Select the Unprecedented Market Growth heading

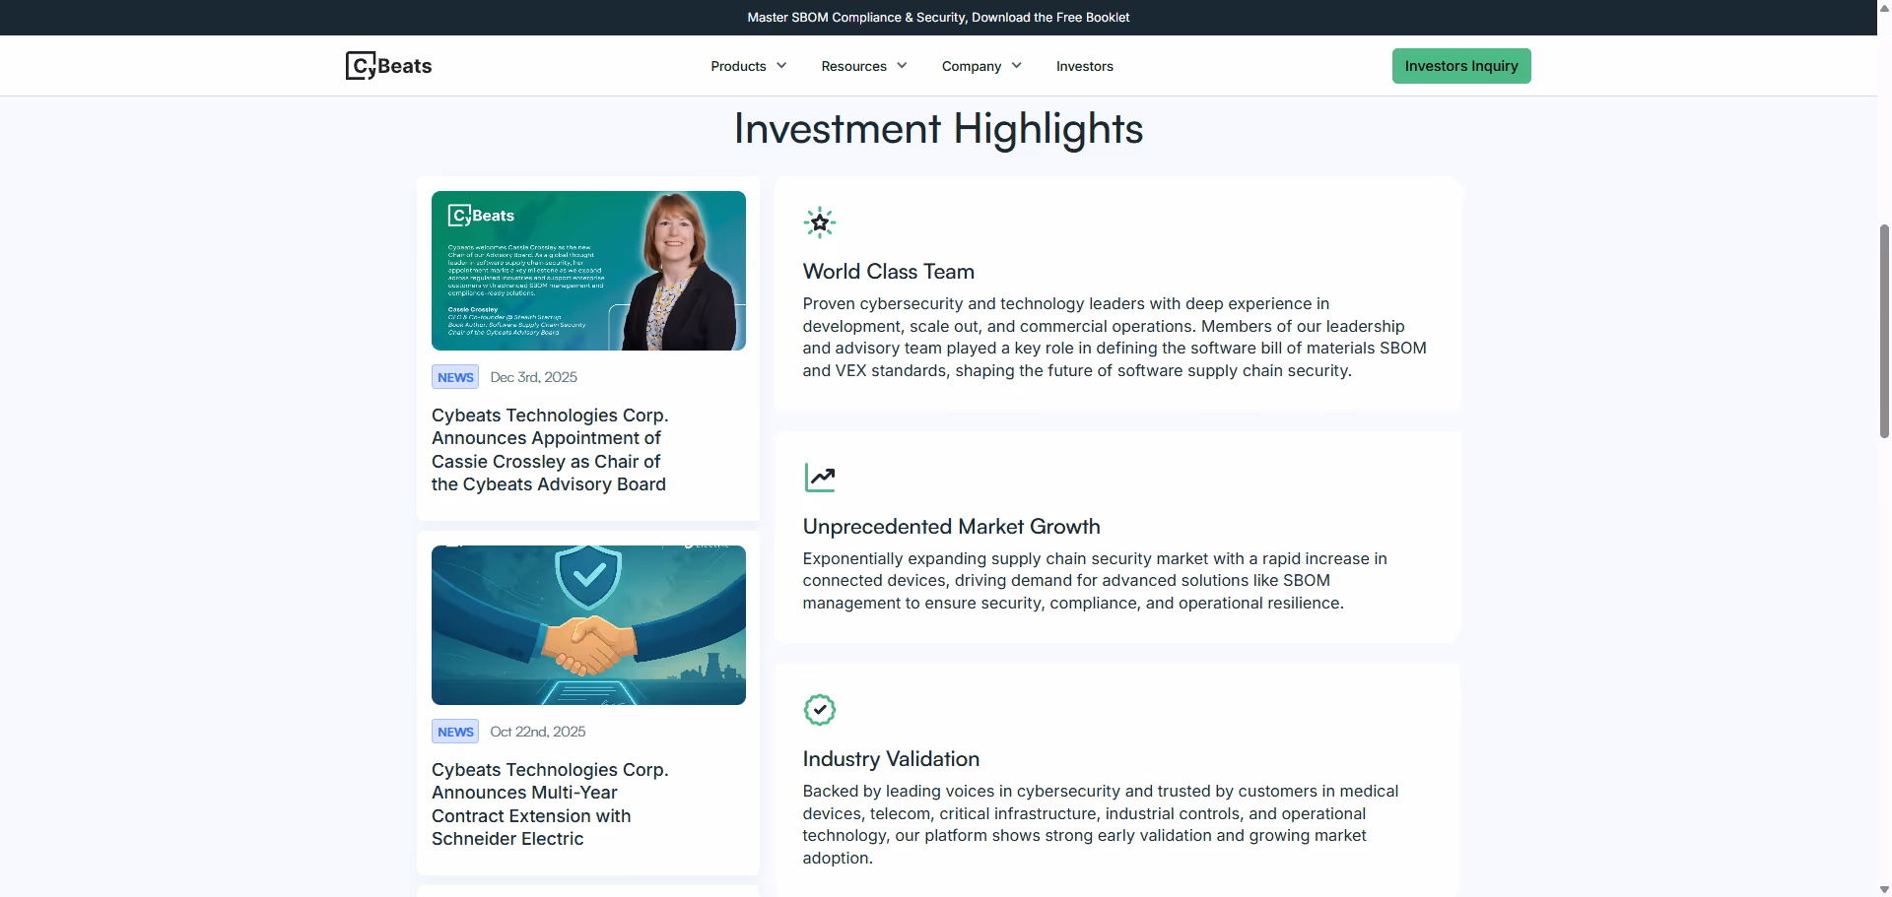click(x=952, y=527)
